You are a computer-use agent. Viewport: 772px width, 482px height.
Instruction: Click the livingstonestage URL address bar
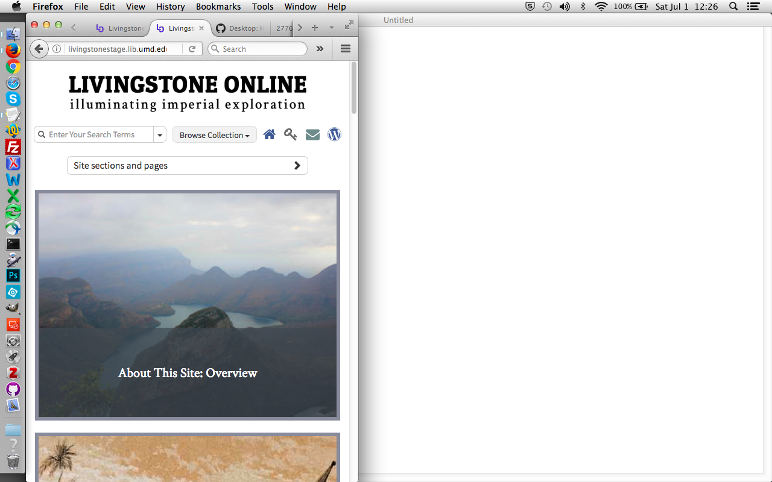point(116,49)
